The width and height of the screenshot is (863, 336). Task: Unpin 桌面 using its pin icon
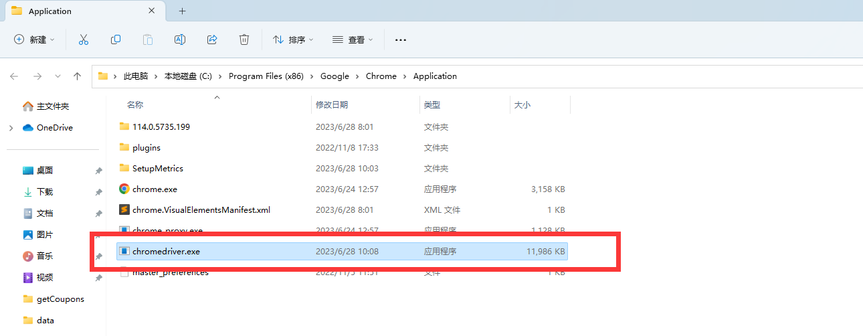click(98, 171)
